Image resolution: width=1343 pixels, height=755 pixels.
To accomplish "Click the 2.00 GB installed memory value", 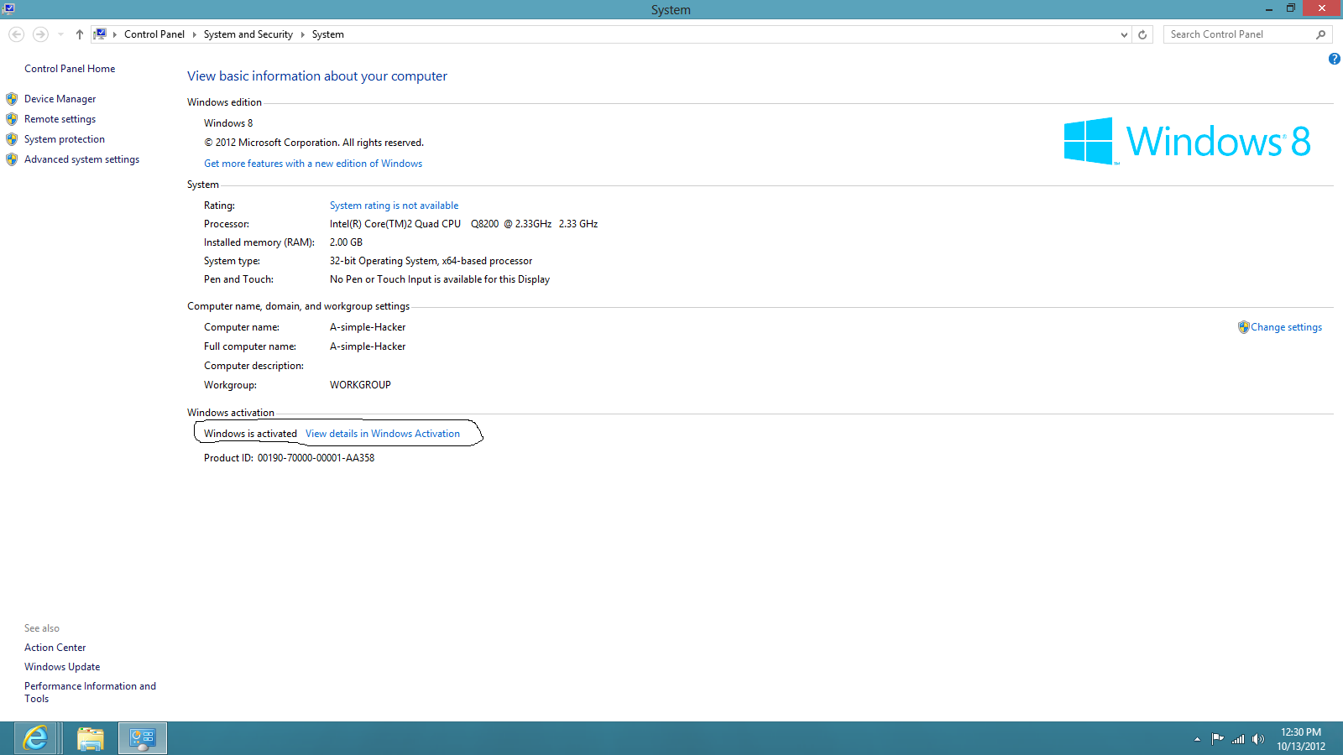I will click(347, 242).
